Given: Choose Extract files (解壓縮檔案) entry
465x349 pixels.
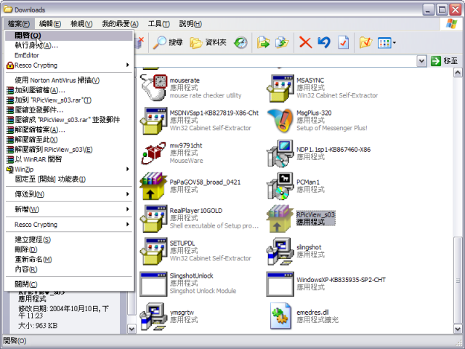Looking at the screenshot, I should tap(69, 129).
